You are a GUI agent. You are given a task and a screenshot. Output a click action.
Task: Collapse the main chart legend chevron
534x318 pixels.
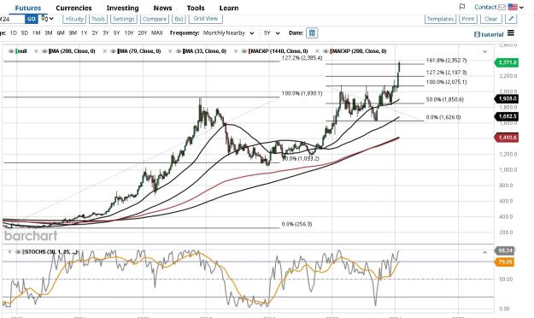click(x=485, y=51)
